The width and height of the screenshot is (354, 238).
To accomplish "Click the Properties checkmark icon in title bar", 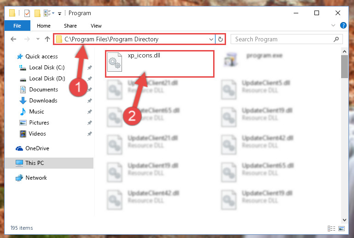I will click(x=27, y=13).
